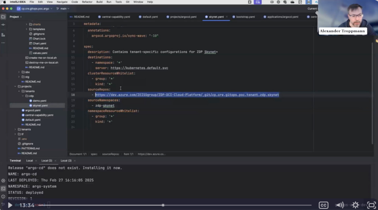
Task: Switch to the projects/argocd.yaml tab
Action: point(181,17)
